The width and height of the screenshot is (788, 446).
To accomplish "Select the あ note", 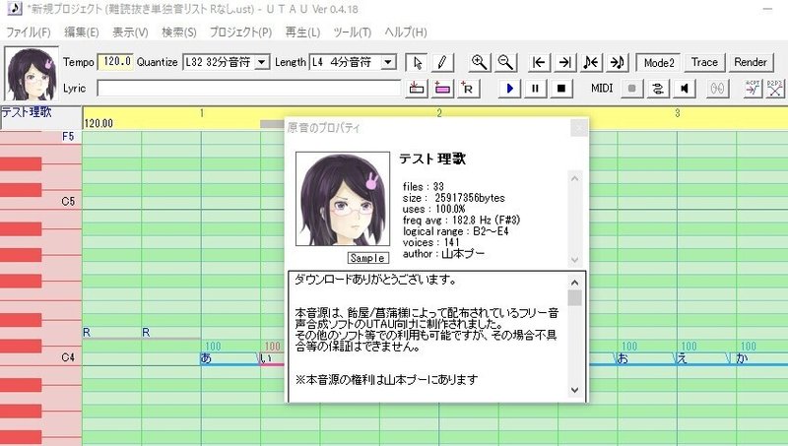I will [230, 358].
